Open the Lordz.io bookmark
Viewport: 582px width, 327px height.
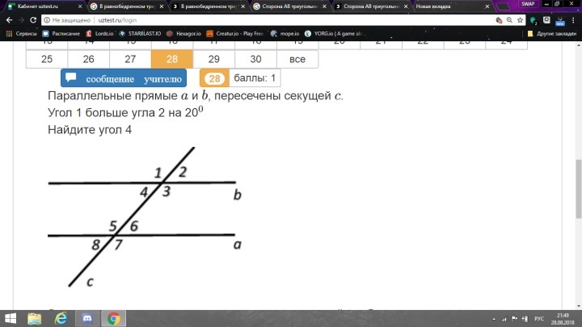99,33
